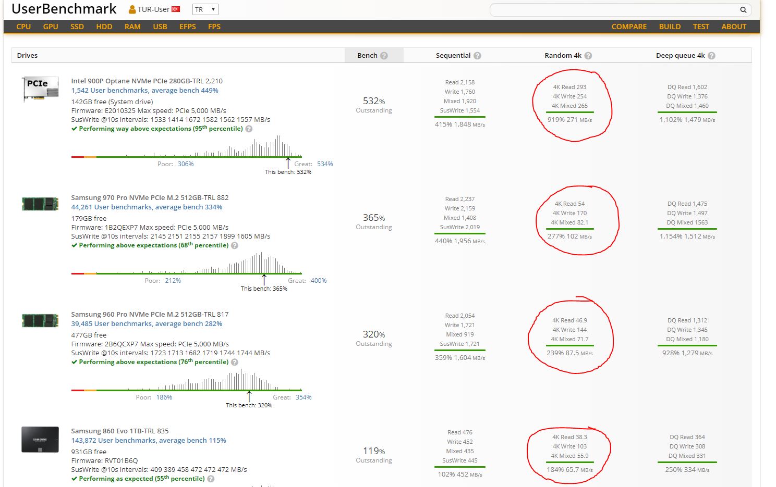The height and width of the screenshot is (487, 776).
Task: Open the BUILD page
Action: pyautogui.click(x=670, y=27)
